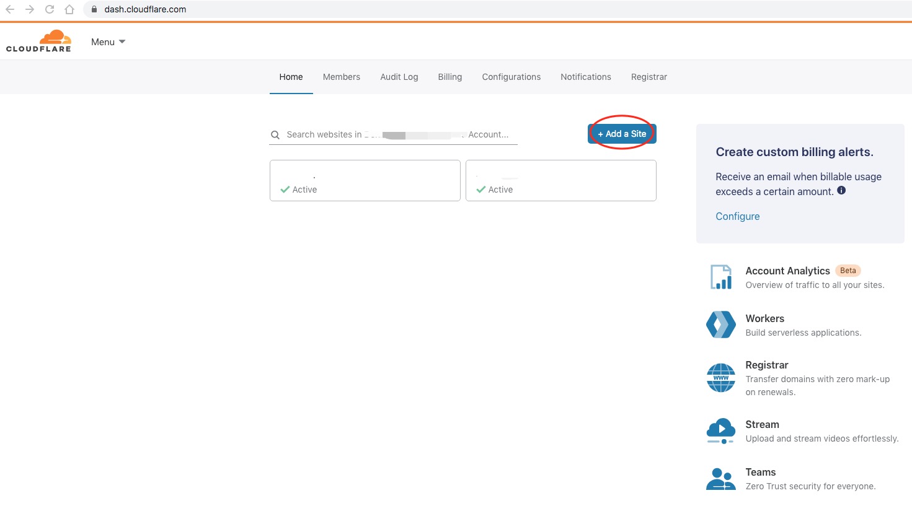Open the Members tab
This screenshot has height=506, width=912.
342,77
